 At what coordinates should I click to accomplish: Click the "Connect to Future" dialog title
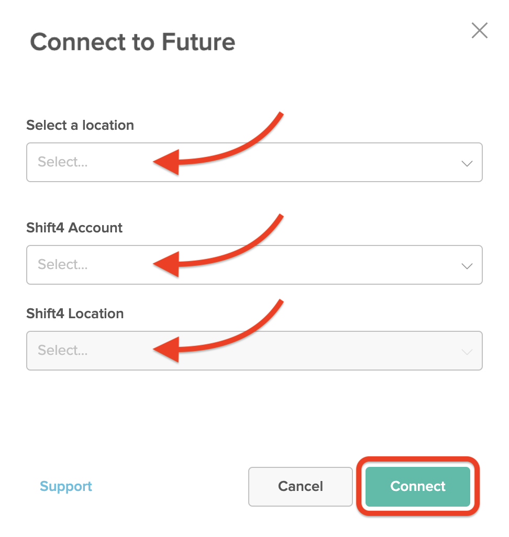click(132, 42)
